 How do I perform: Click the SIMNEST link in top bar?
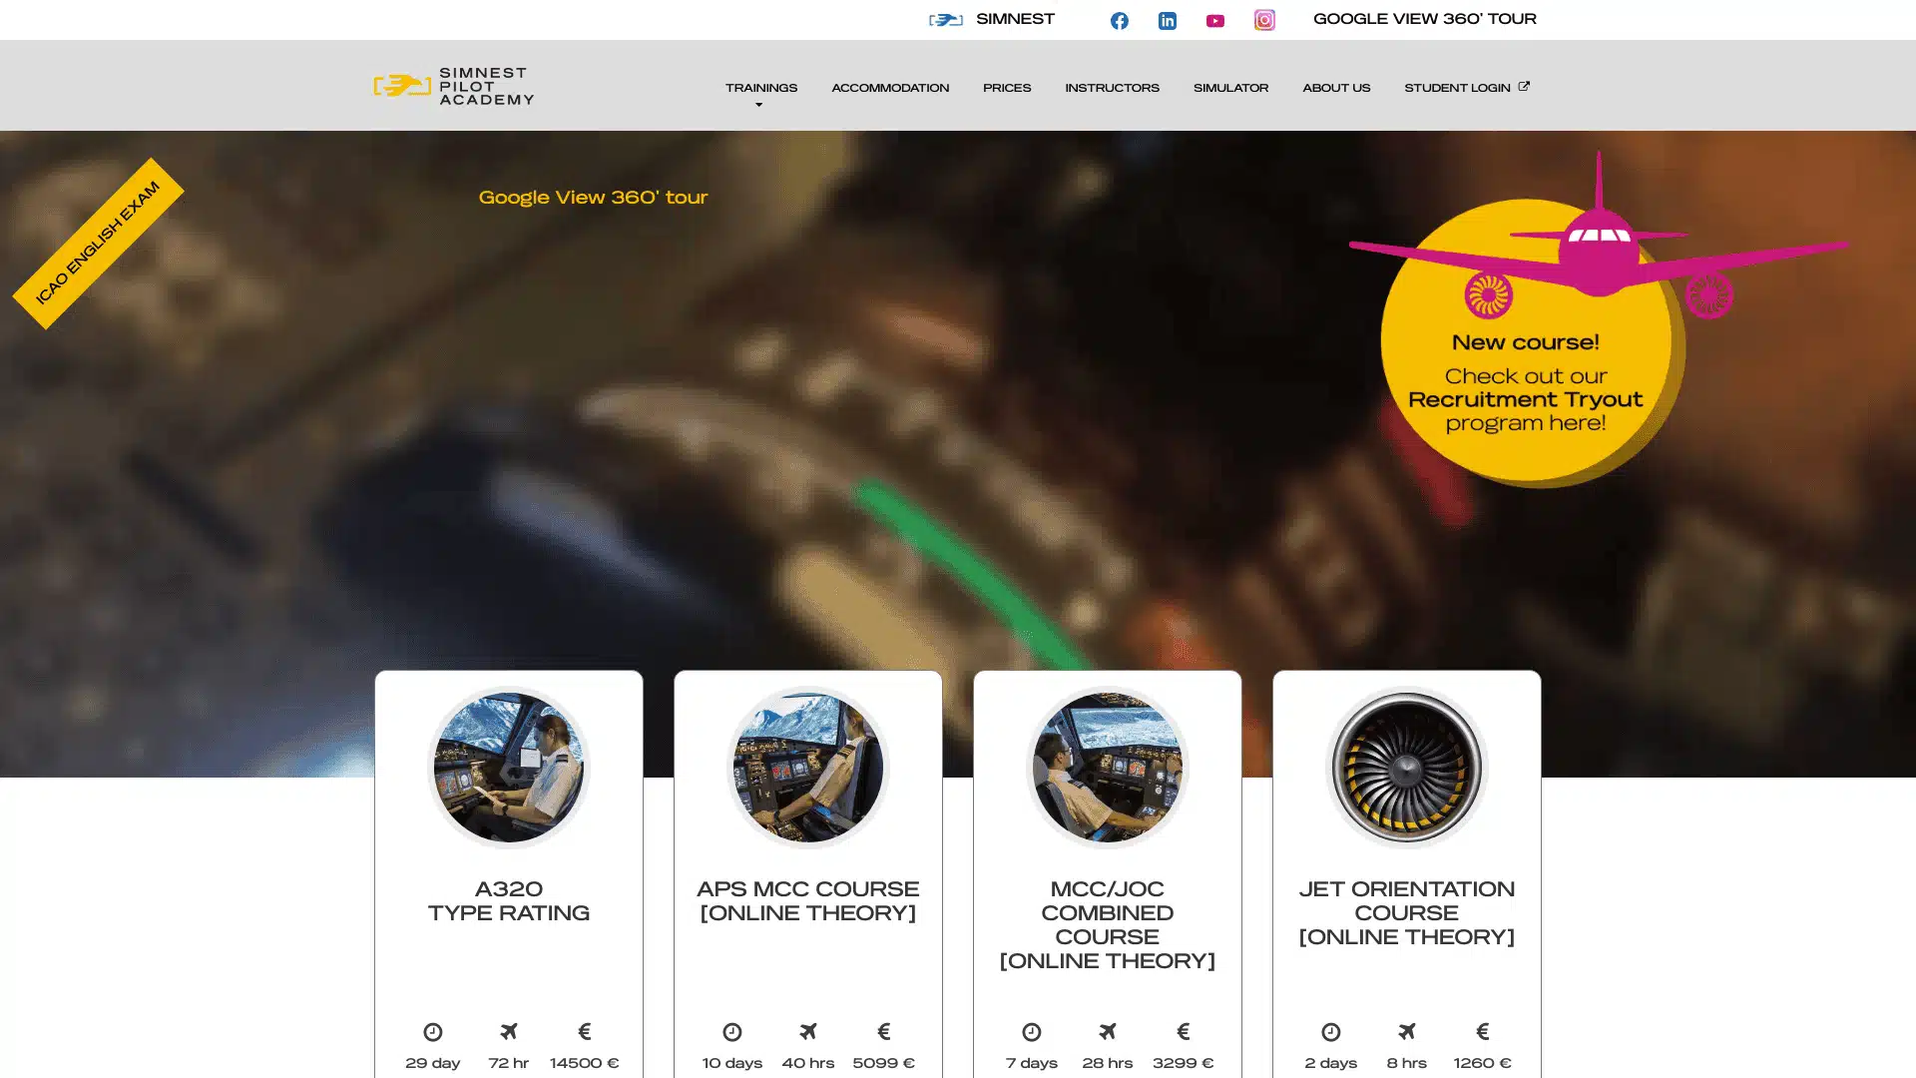(x=1014, y=19)
